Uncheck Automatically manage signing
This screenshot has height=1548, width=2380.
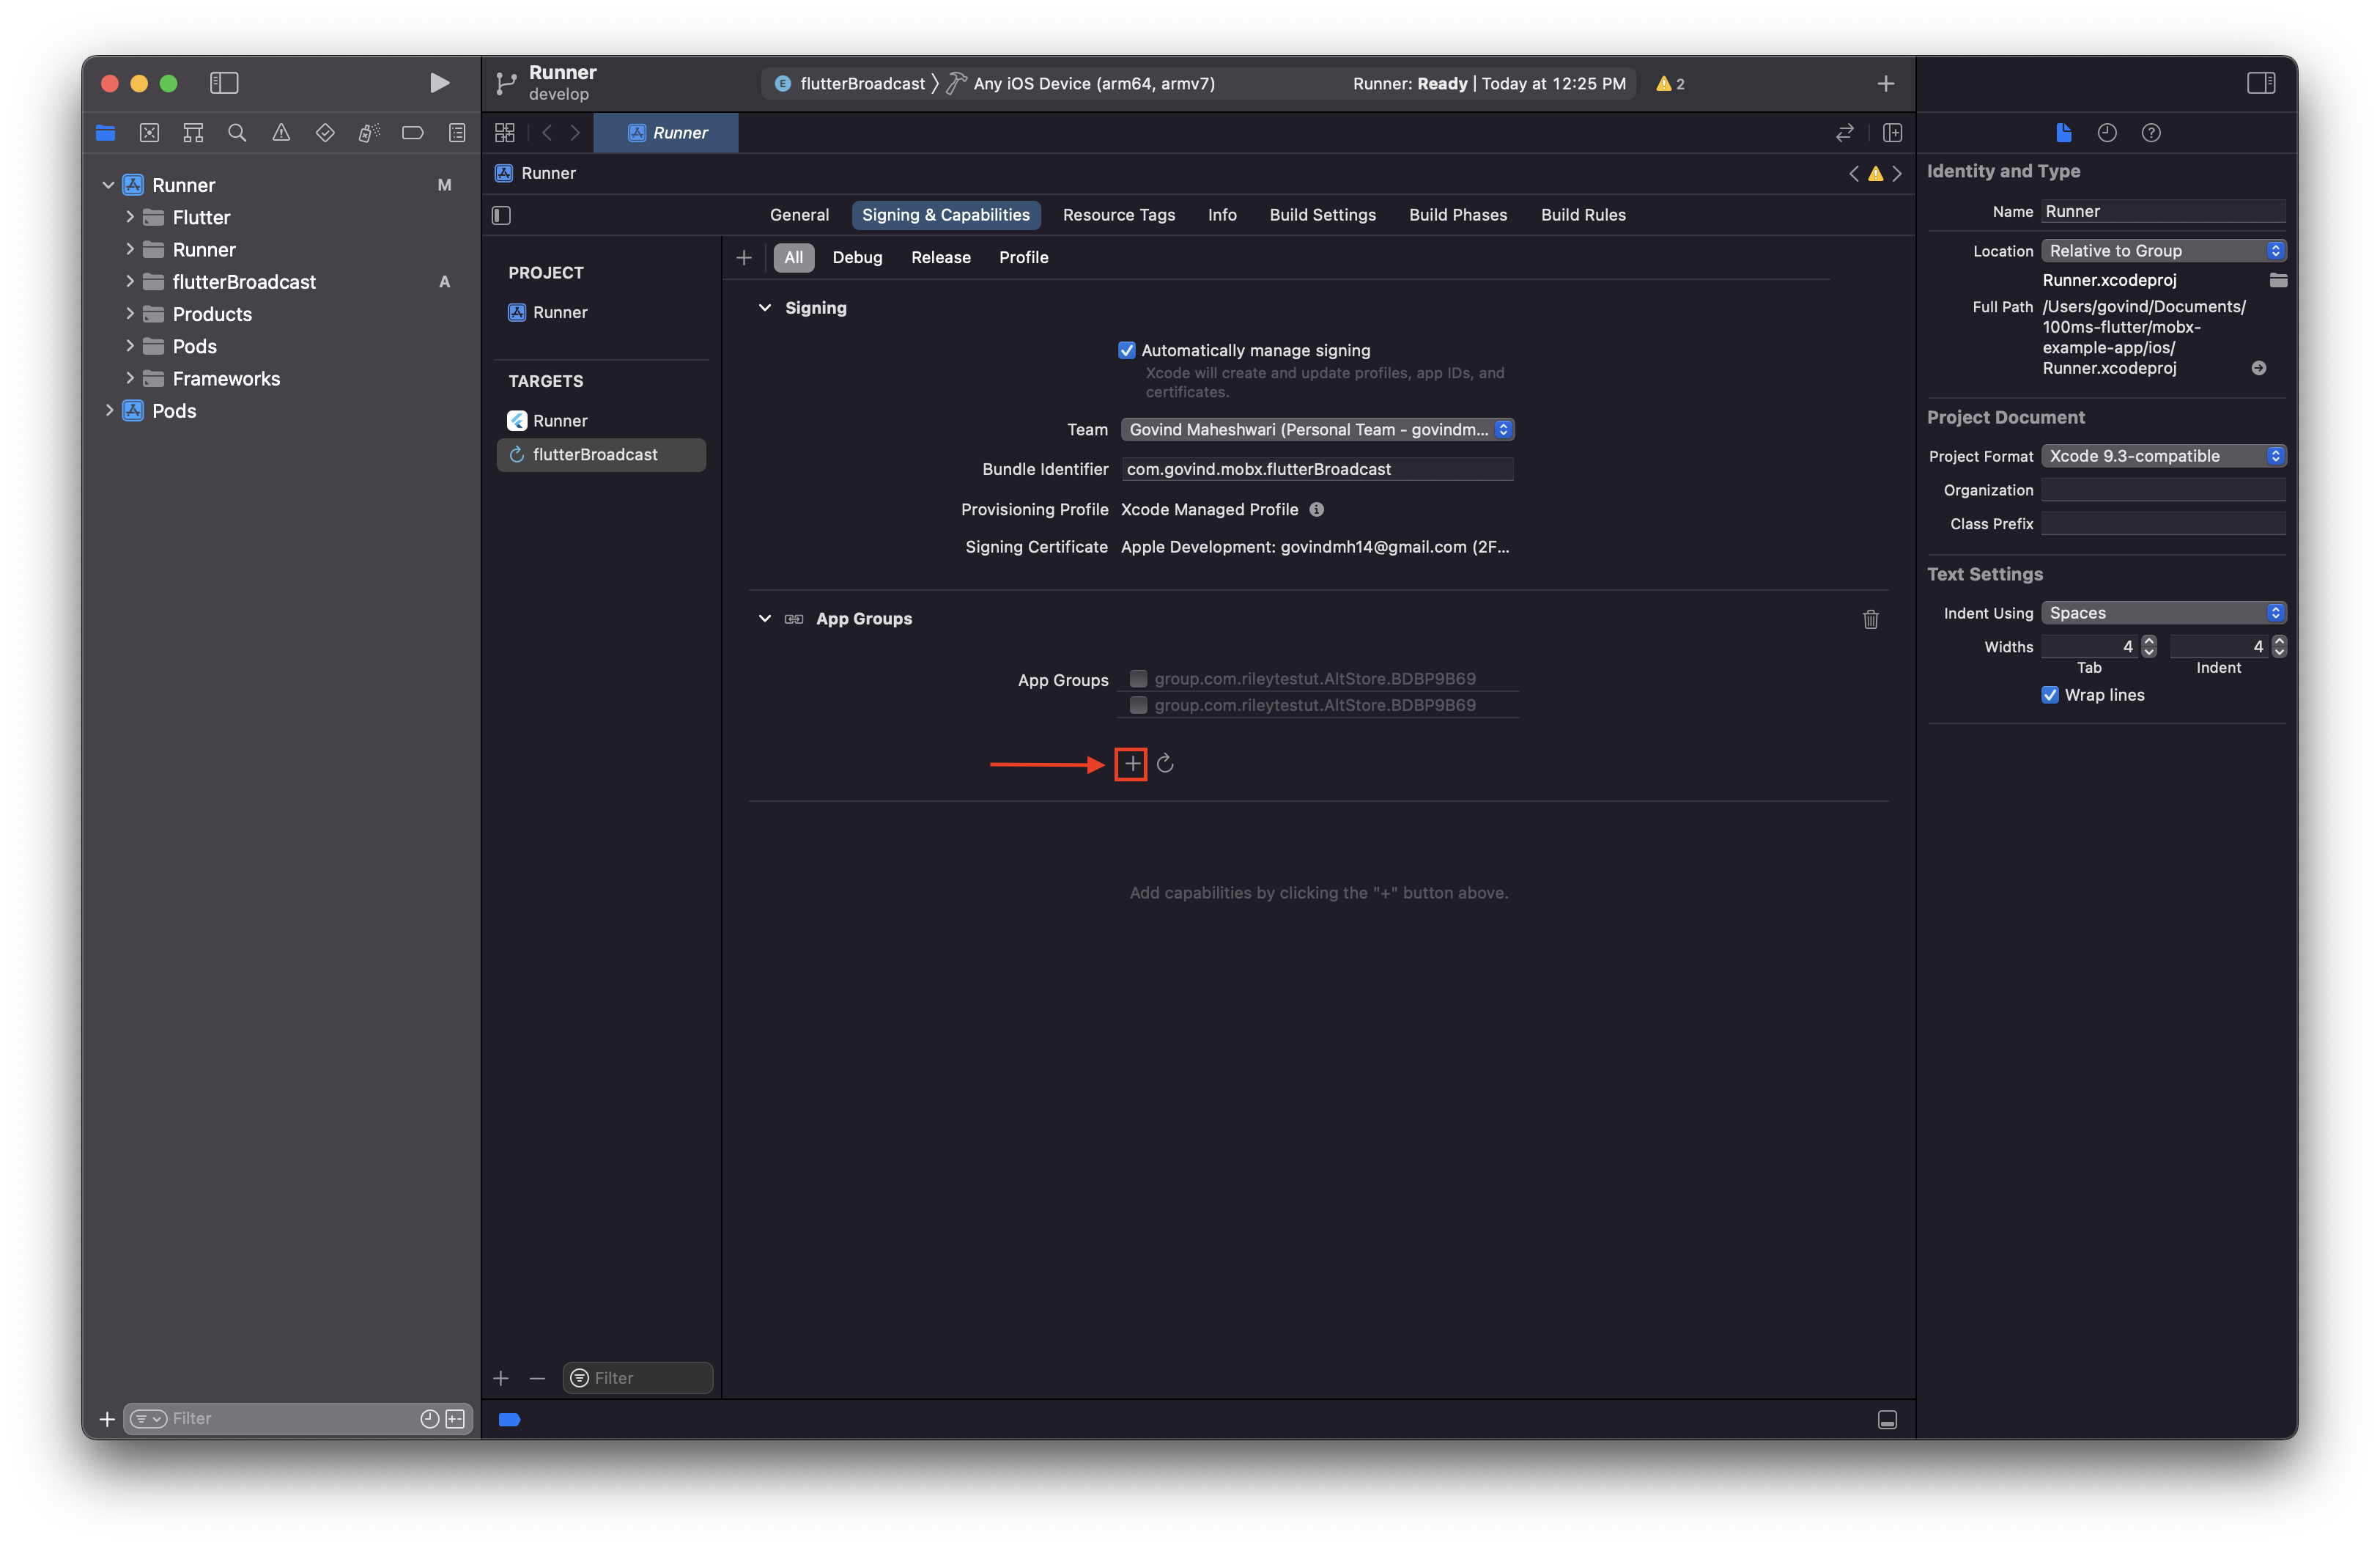click(1127, 350)
